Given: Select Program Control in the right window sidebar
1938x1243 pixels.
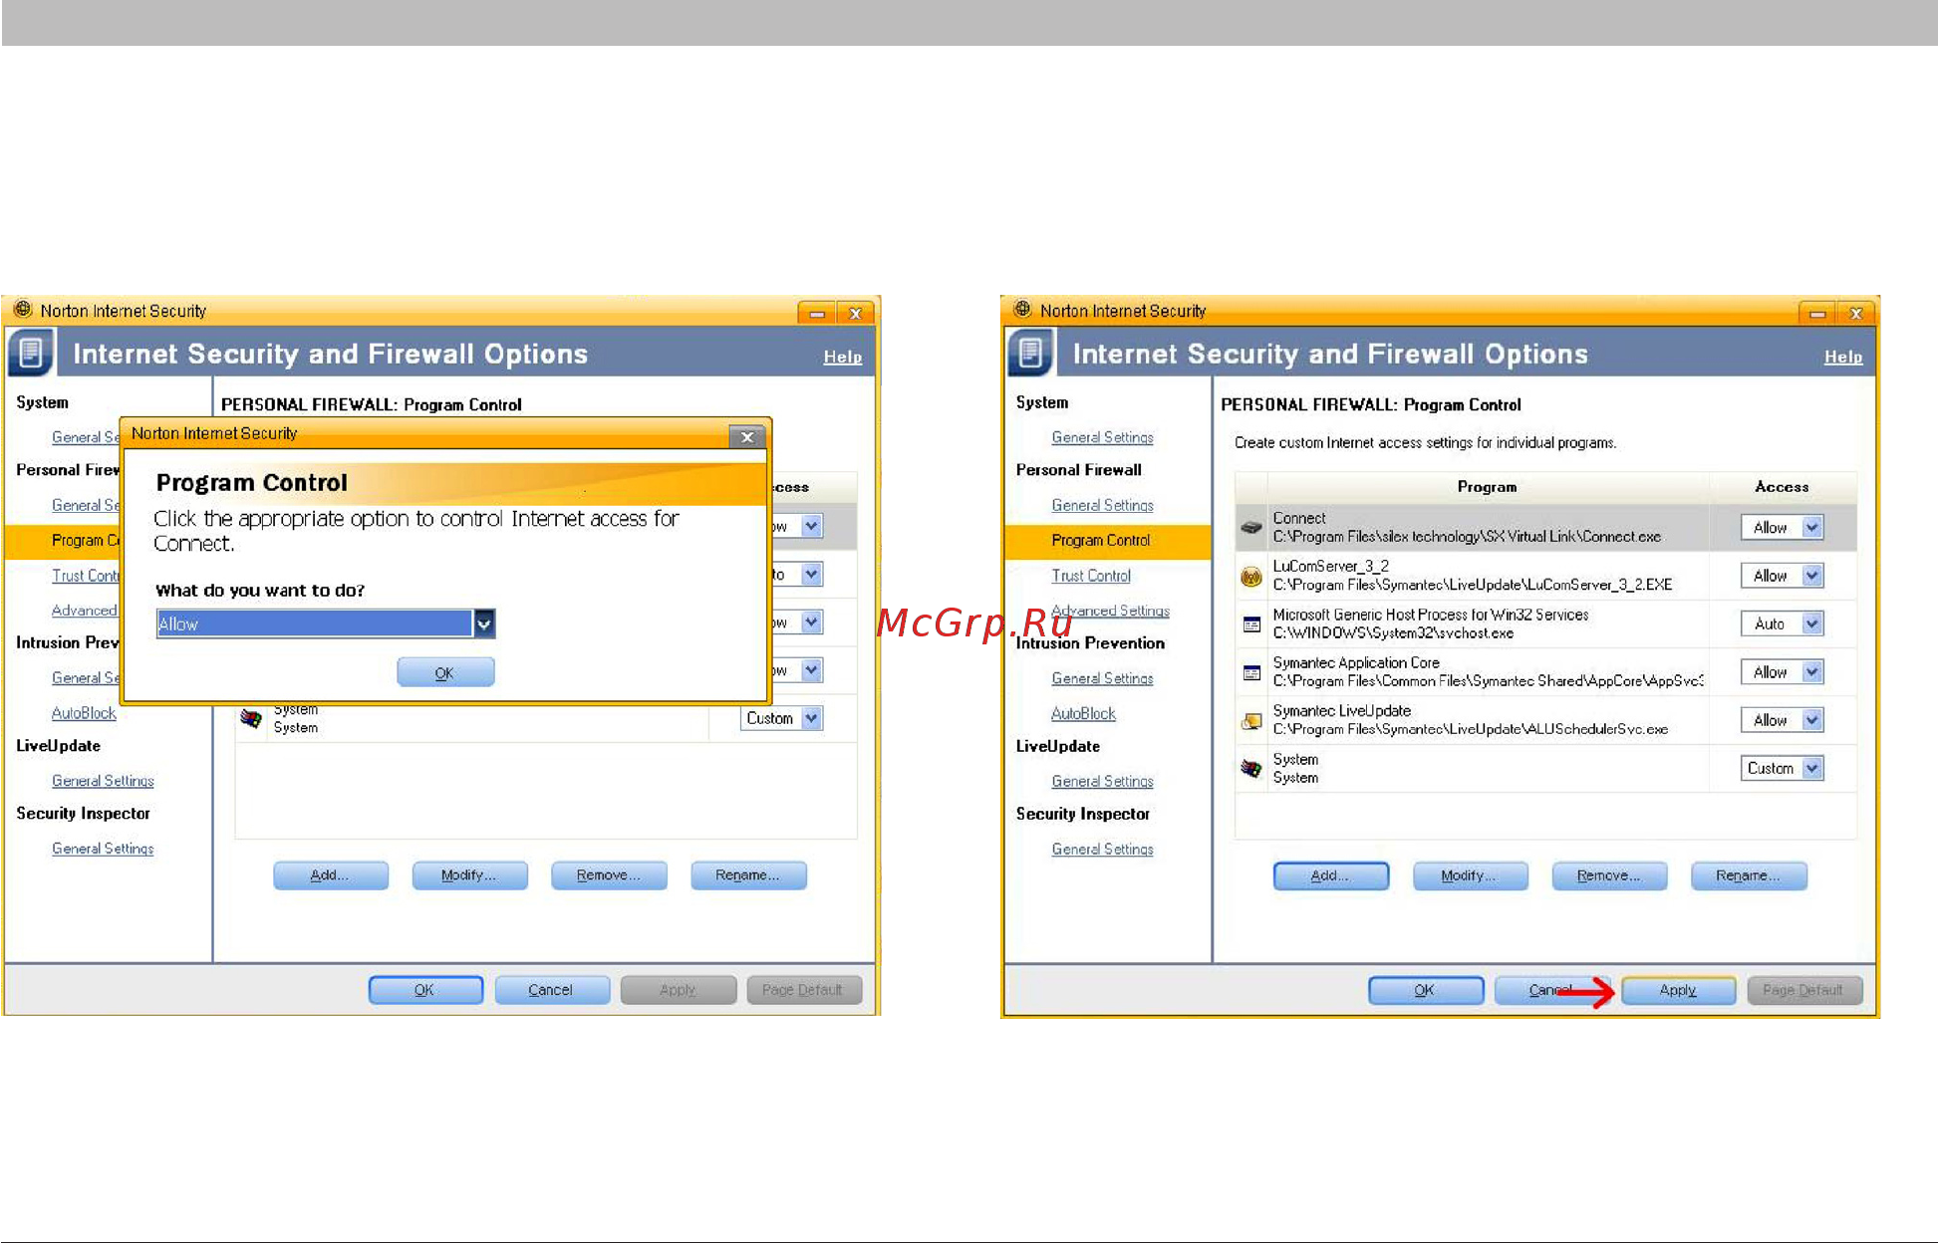Looking at the screenshot, I should tap(1100, 541).
